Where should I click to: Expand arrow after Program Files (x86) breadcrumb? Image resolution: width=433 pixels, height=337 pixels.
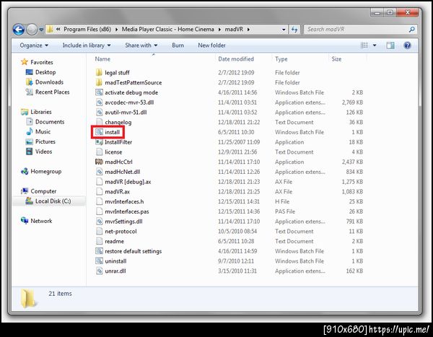point(116,30)
